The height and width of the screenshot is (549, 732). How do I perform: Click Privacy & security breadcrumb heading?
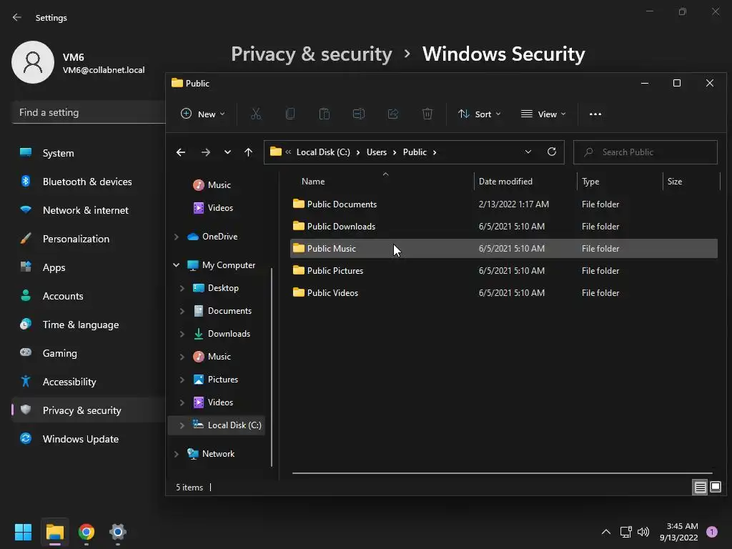(x=312, y=54)
